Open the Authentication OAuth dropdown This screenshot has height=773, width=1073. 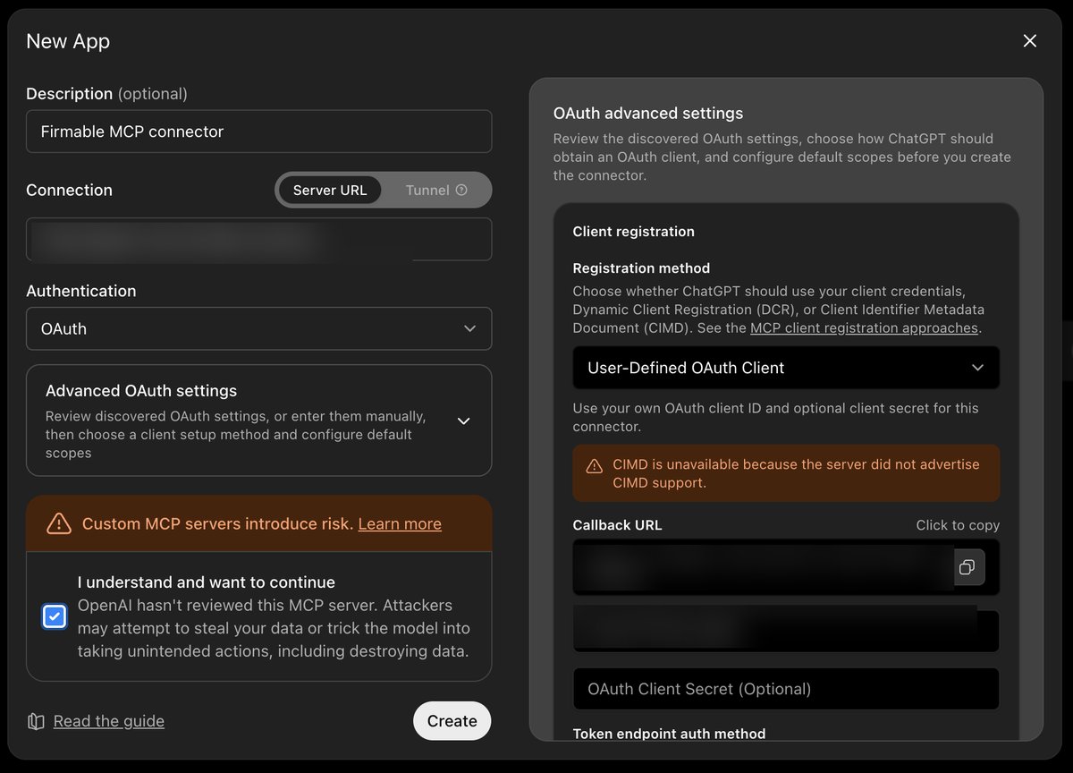click(x=259, y=328)
